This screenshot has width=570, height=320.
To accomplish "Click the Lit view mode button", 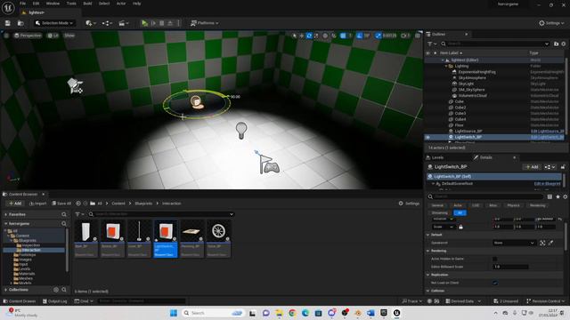I will [x=53, y=36].
